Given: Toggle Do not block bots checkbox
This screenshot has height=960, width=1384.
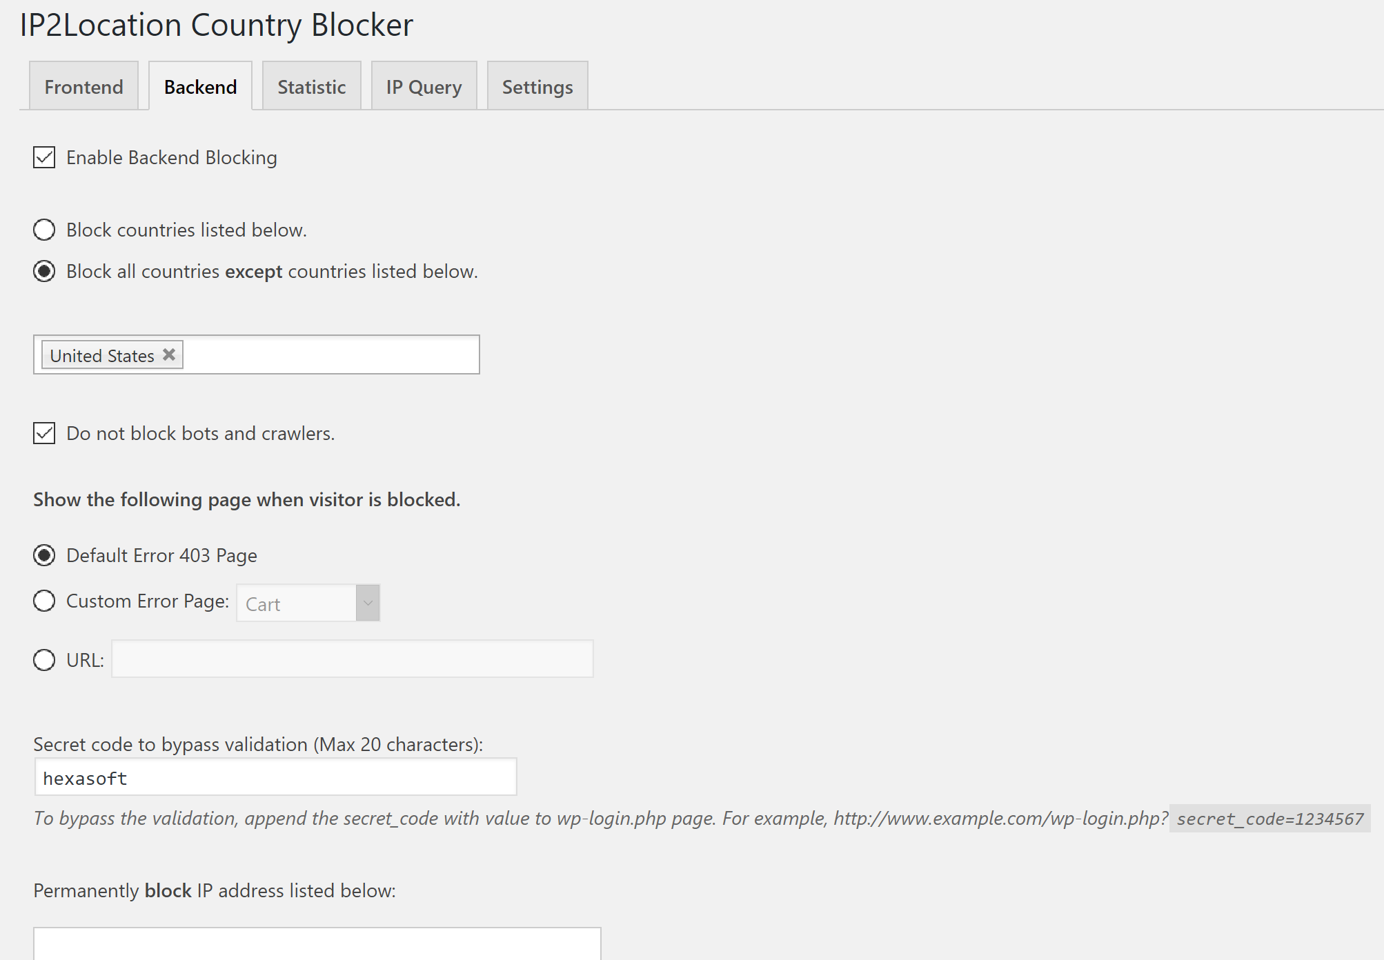Looking at the screenshot, I should click(44, 433).
